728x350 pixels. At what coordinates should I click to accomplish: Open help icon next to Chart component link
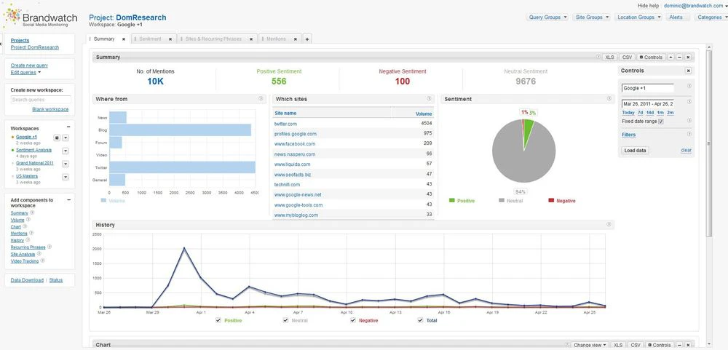tap(25, 226)
